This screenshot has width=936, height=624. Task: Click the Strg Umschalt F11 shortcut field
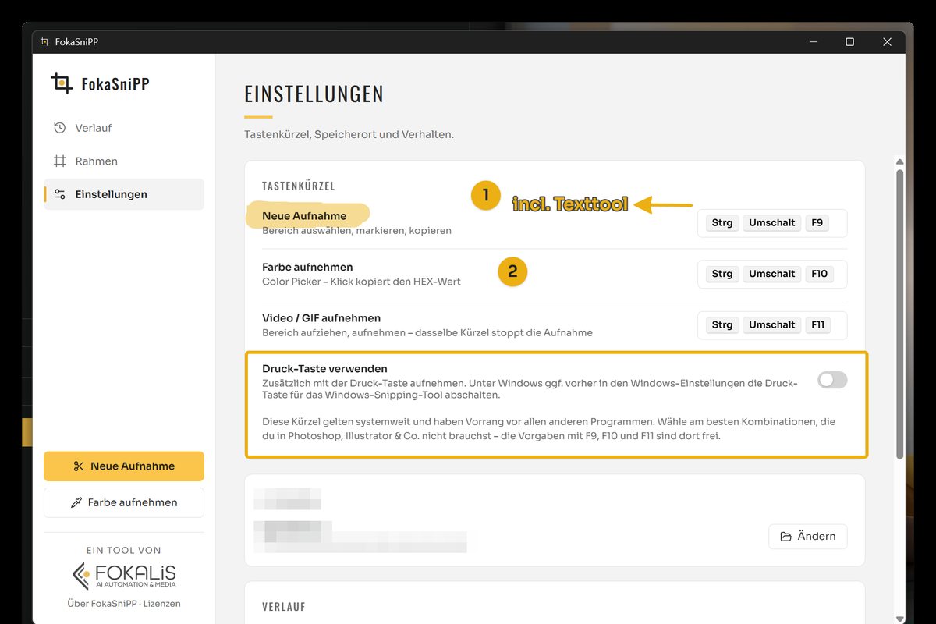[772, 325]
